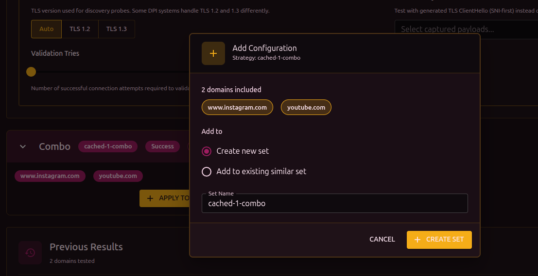Click the plus icon in Add Configuration header
This screenshot has width=538, height=276.
213,53
